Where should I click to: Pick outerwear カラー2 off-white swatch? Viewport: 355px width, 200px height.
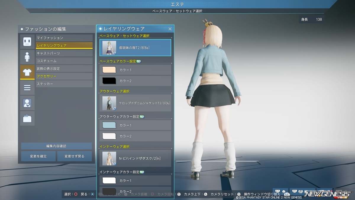pyautogui.click(x=109, y=136)
